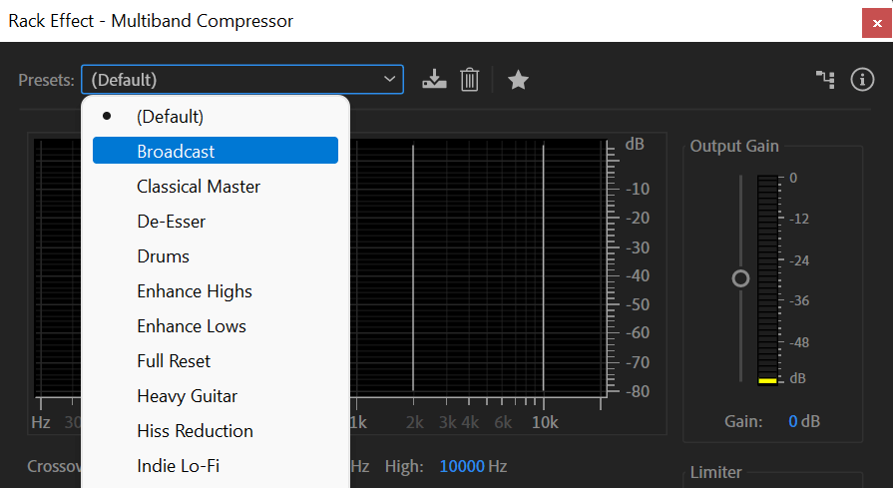Choose the Indie Lo-Fi preset
This screenshot has height=488, width=893.
[216, 466]
